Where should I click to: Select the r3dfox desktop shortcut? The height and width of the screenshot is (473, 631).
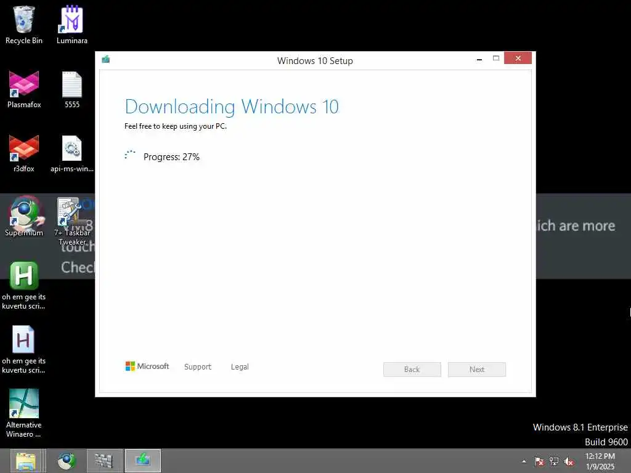tap(24, 153)
